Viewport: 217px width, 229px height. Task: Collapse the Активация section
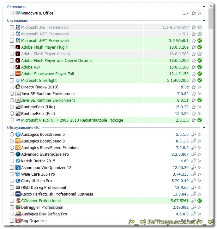pyautogui.click(x=204, y=6)
